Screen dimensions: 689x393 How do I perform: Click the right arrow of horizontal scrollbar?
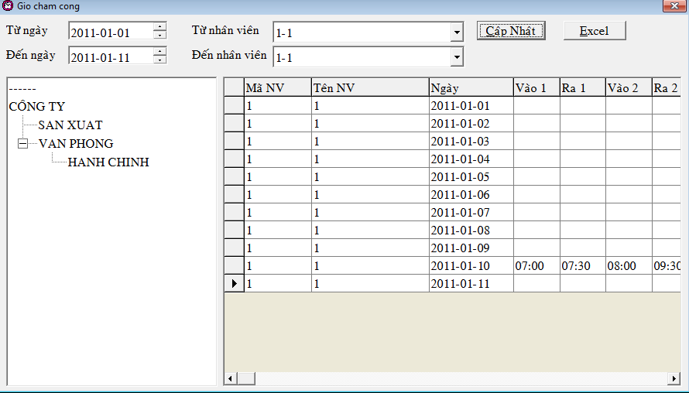click(674, 378)
